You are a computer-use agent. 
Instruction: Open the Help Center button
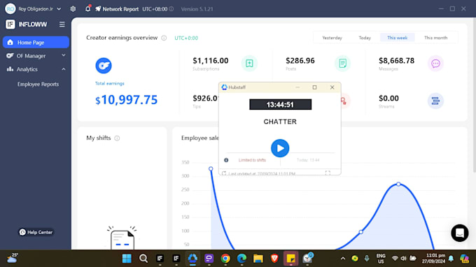(36, 232)
